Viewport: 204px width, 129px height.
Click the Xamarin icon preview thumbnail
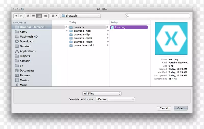(x=171, y=38)
